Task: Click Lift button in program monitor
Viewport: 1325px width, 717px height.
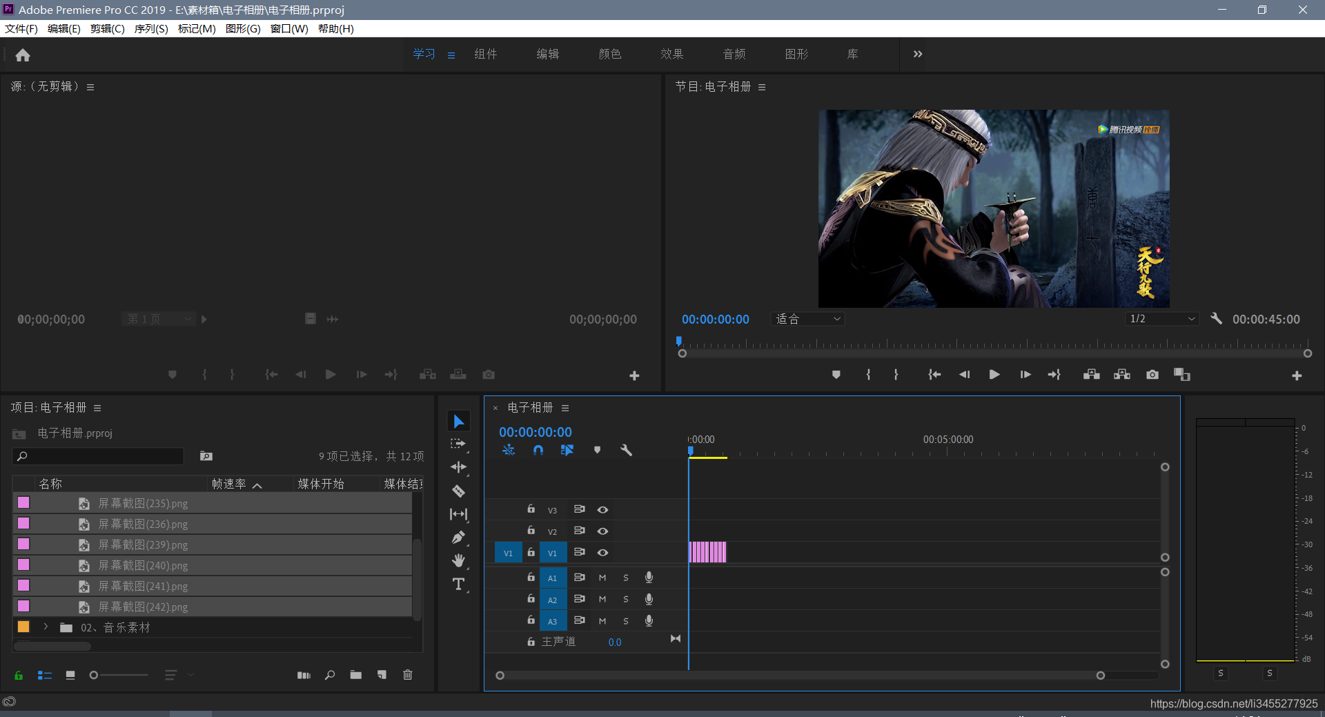Action: (x=1091, y=375)
